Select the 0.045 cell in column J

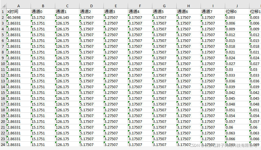(x=237, y=98)
